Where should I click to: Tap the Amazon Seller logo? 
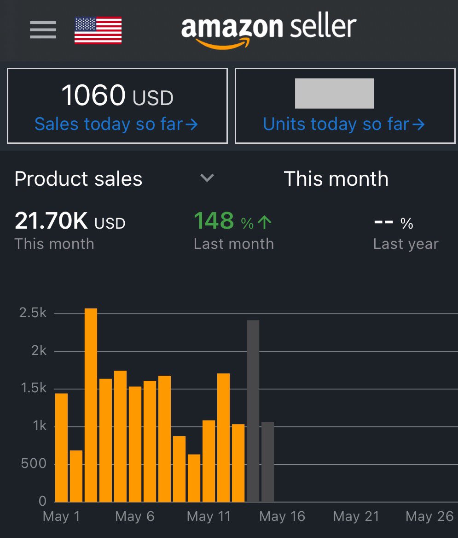(x=269, y=30)
